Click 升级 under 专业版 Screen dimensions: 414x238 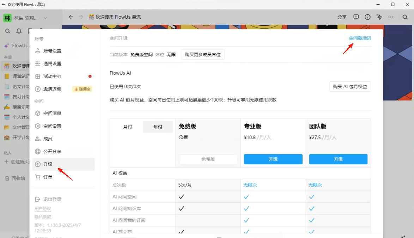click(273, 159)
